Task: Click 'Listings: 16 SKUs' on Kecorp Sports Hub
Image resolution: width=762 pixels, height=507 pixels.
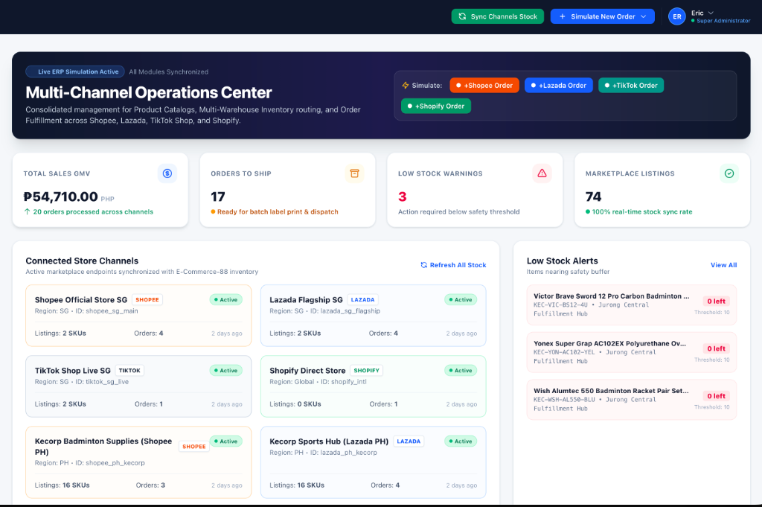Action: (297, 485)
